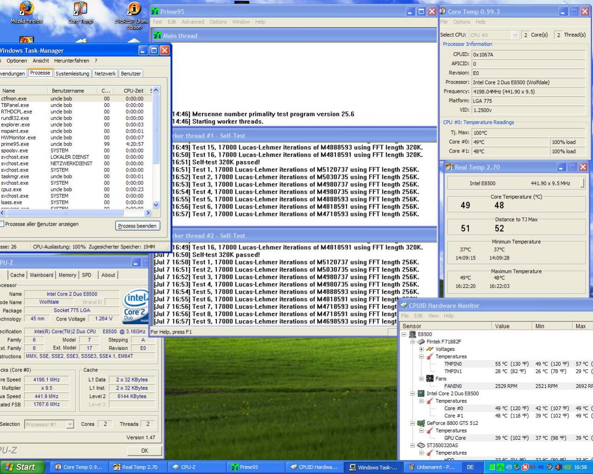The height and width of the screenshot is (474, 593).
Task: Collapse the Fintek F71882F node
Action: point(413,341)
